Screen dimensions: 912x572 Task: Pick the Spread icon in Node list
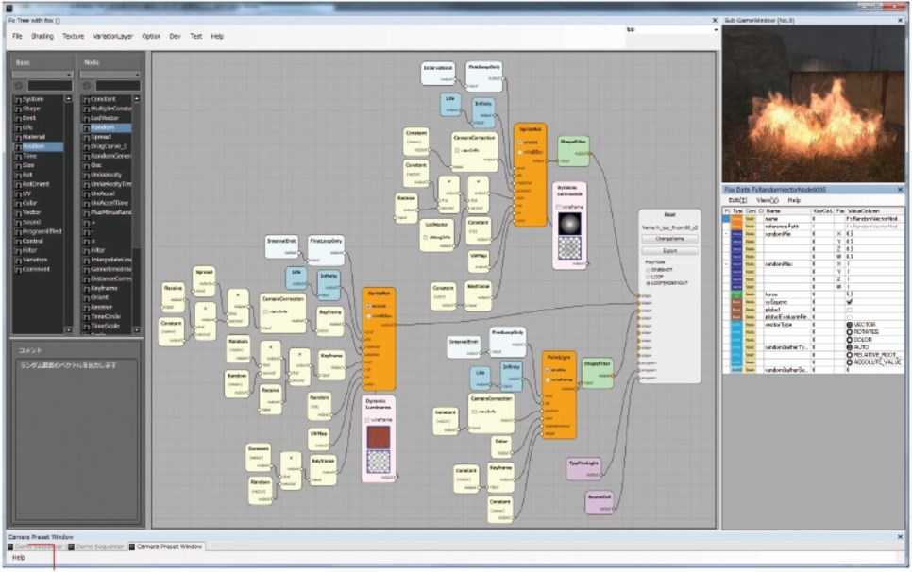[x=86, y=137]
